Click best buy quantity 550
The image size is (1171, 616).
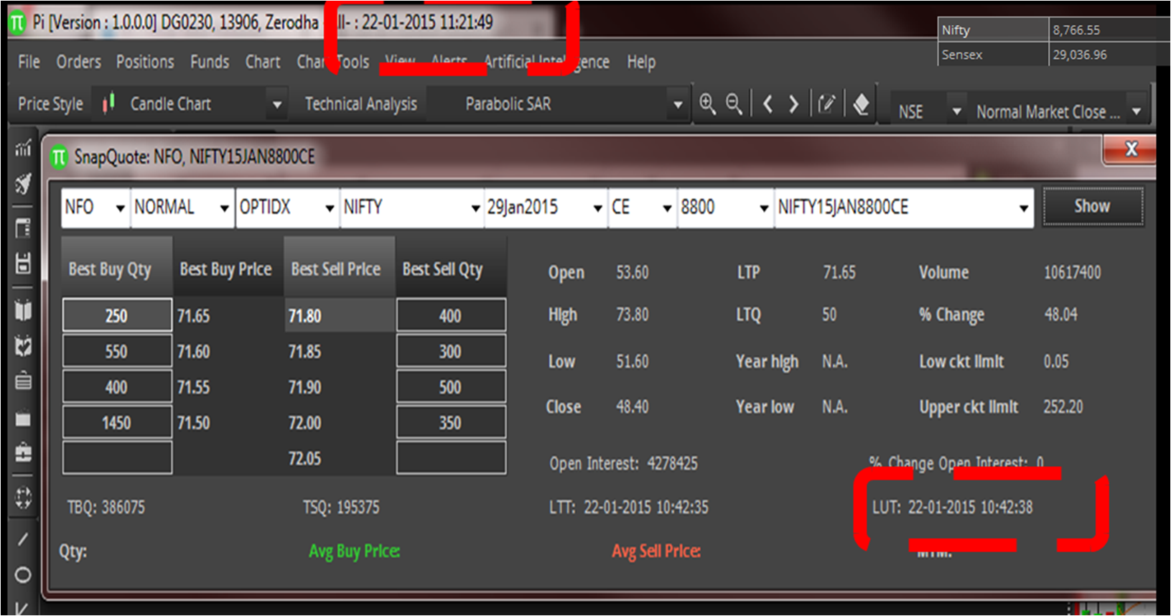(117, 351)
